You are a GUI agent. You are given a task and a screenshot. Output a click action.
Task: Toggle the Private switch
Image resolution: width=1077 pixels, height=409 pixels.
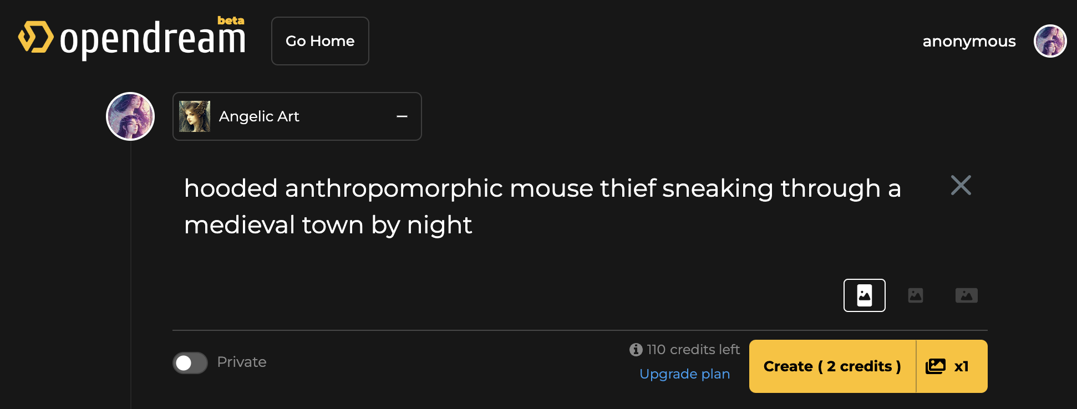[190, 363]
